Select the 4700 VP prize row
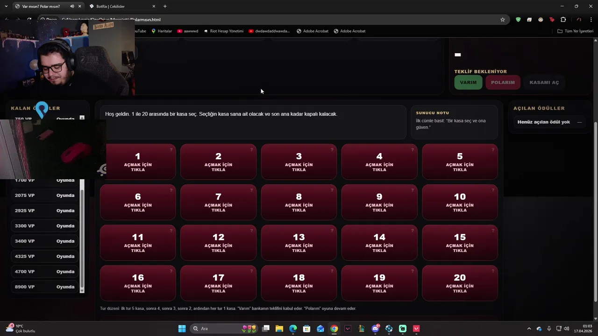The height and width of the screenshot is (336, 598). (45, 271)
